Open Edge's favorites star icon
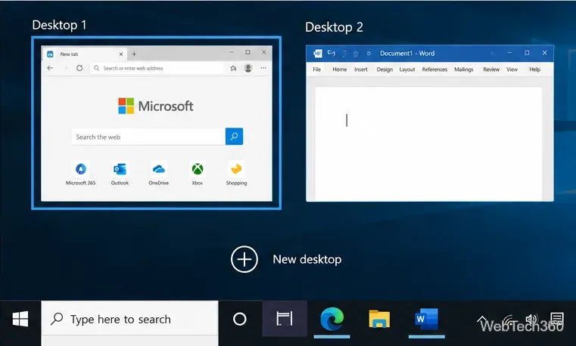576x346 pixels. pos(233,68)
